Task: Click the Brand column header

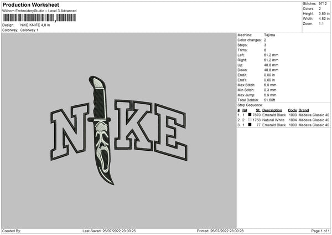Action: click(304, 110)
